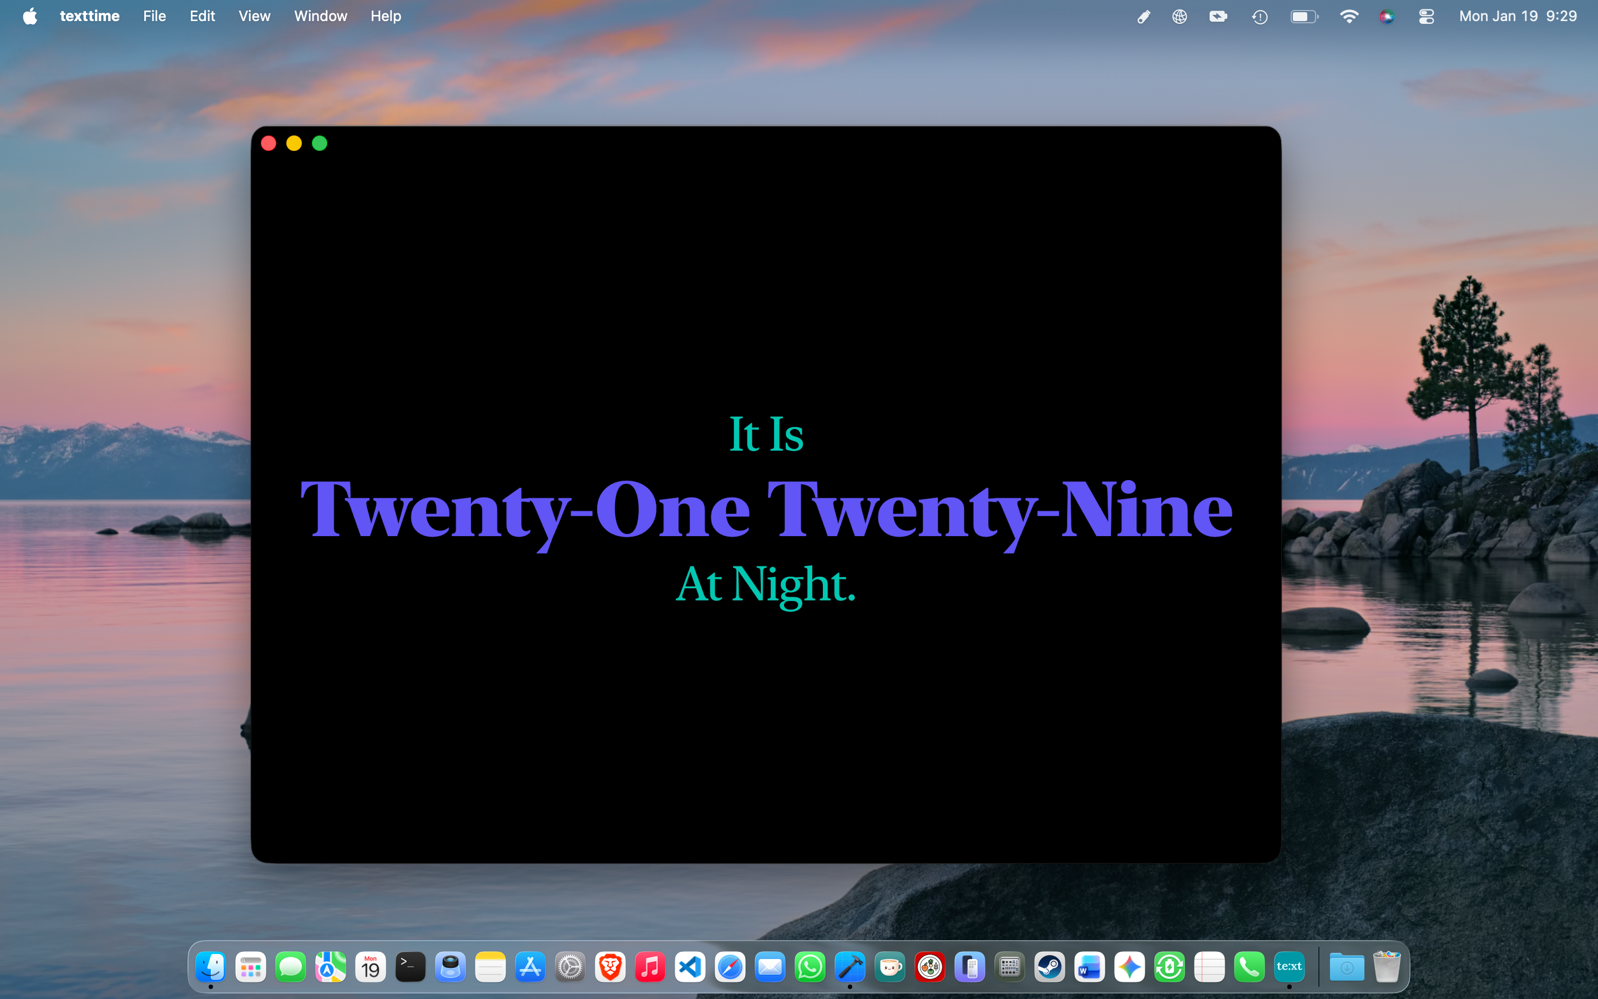The height and width of the screenshot is (999, 1598).
Task: Activate Siri from the menu bar
Action: [1387, 17]
